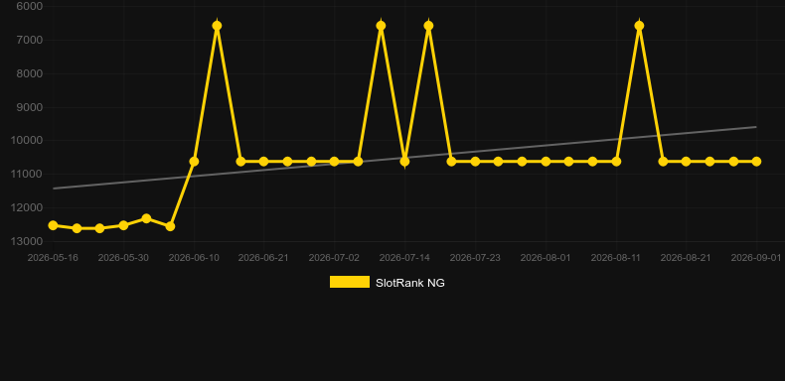This screenshot has height=381, width=785.
Task: Click the 8000 y-axis label
Action: [29, 73]
